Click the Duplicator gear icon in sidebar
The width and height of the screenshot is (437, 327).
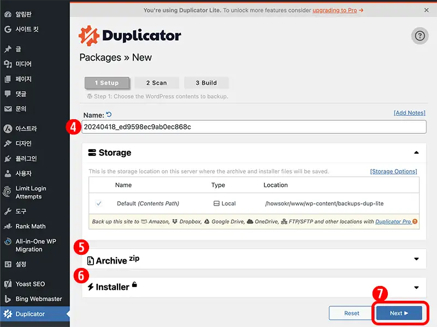point(8,314)
